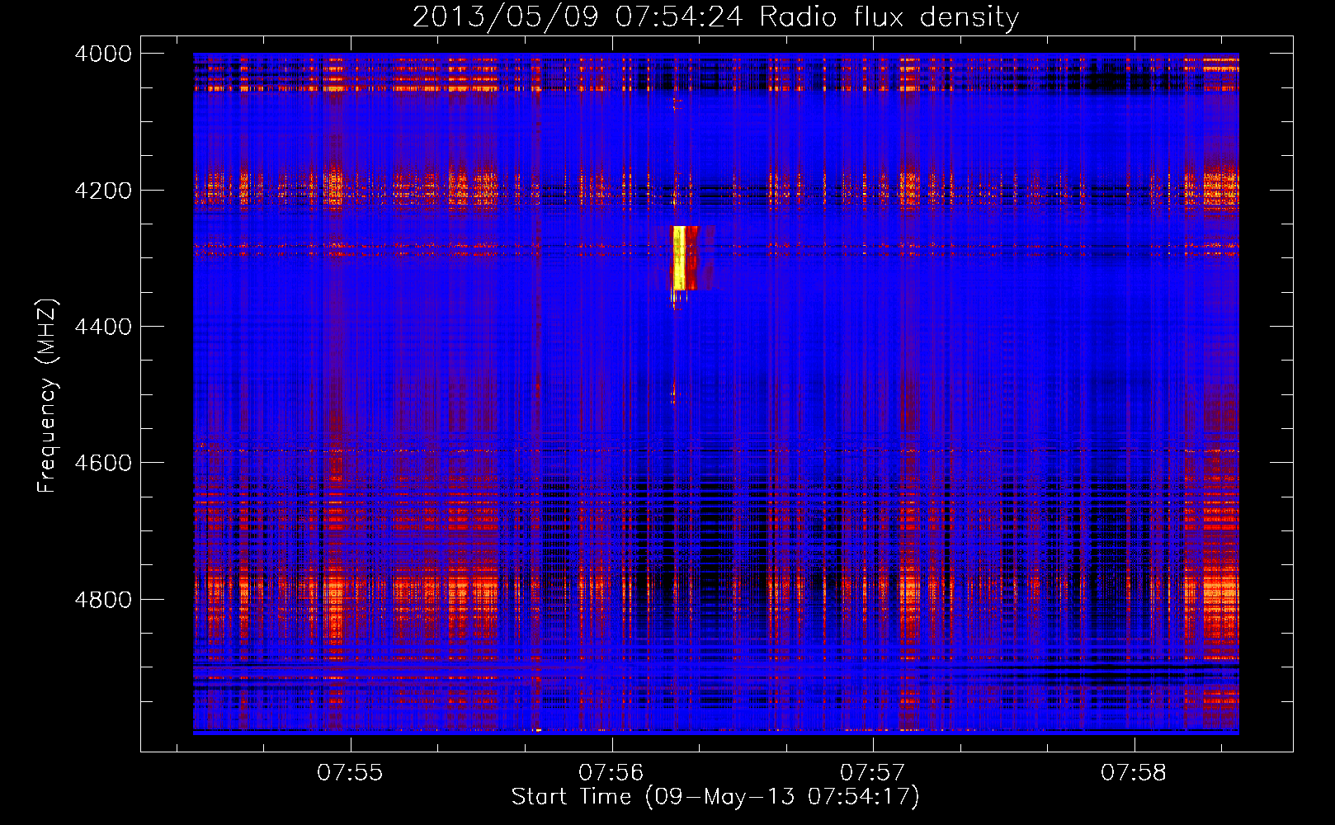1335x825 pixels.
Task: Click the plot title '2013/05/09 07:54:24 Radio flux density'
Action: click(715, 16)
